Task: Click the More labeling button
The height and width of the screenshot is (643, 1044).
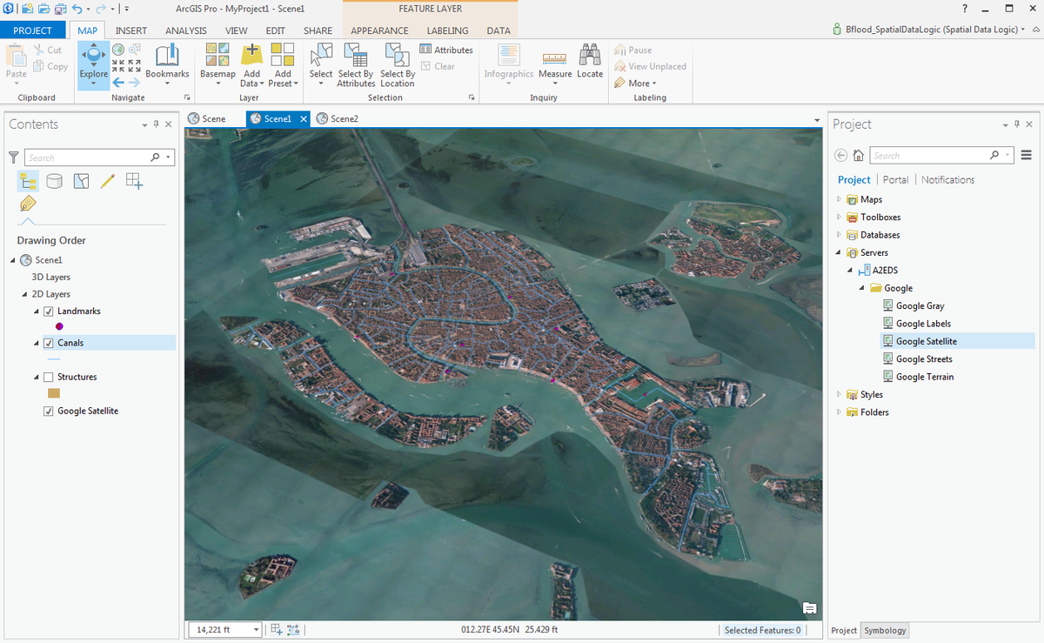Action: coord(636,84)
